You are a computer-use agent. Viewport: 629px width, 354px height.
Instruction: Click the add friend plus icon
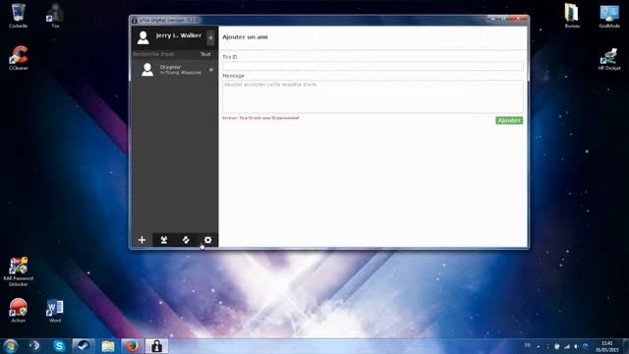coord(142,240)
